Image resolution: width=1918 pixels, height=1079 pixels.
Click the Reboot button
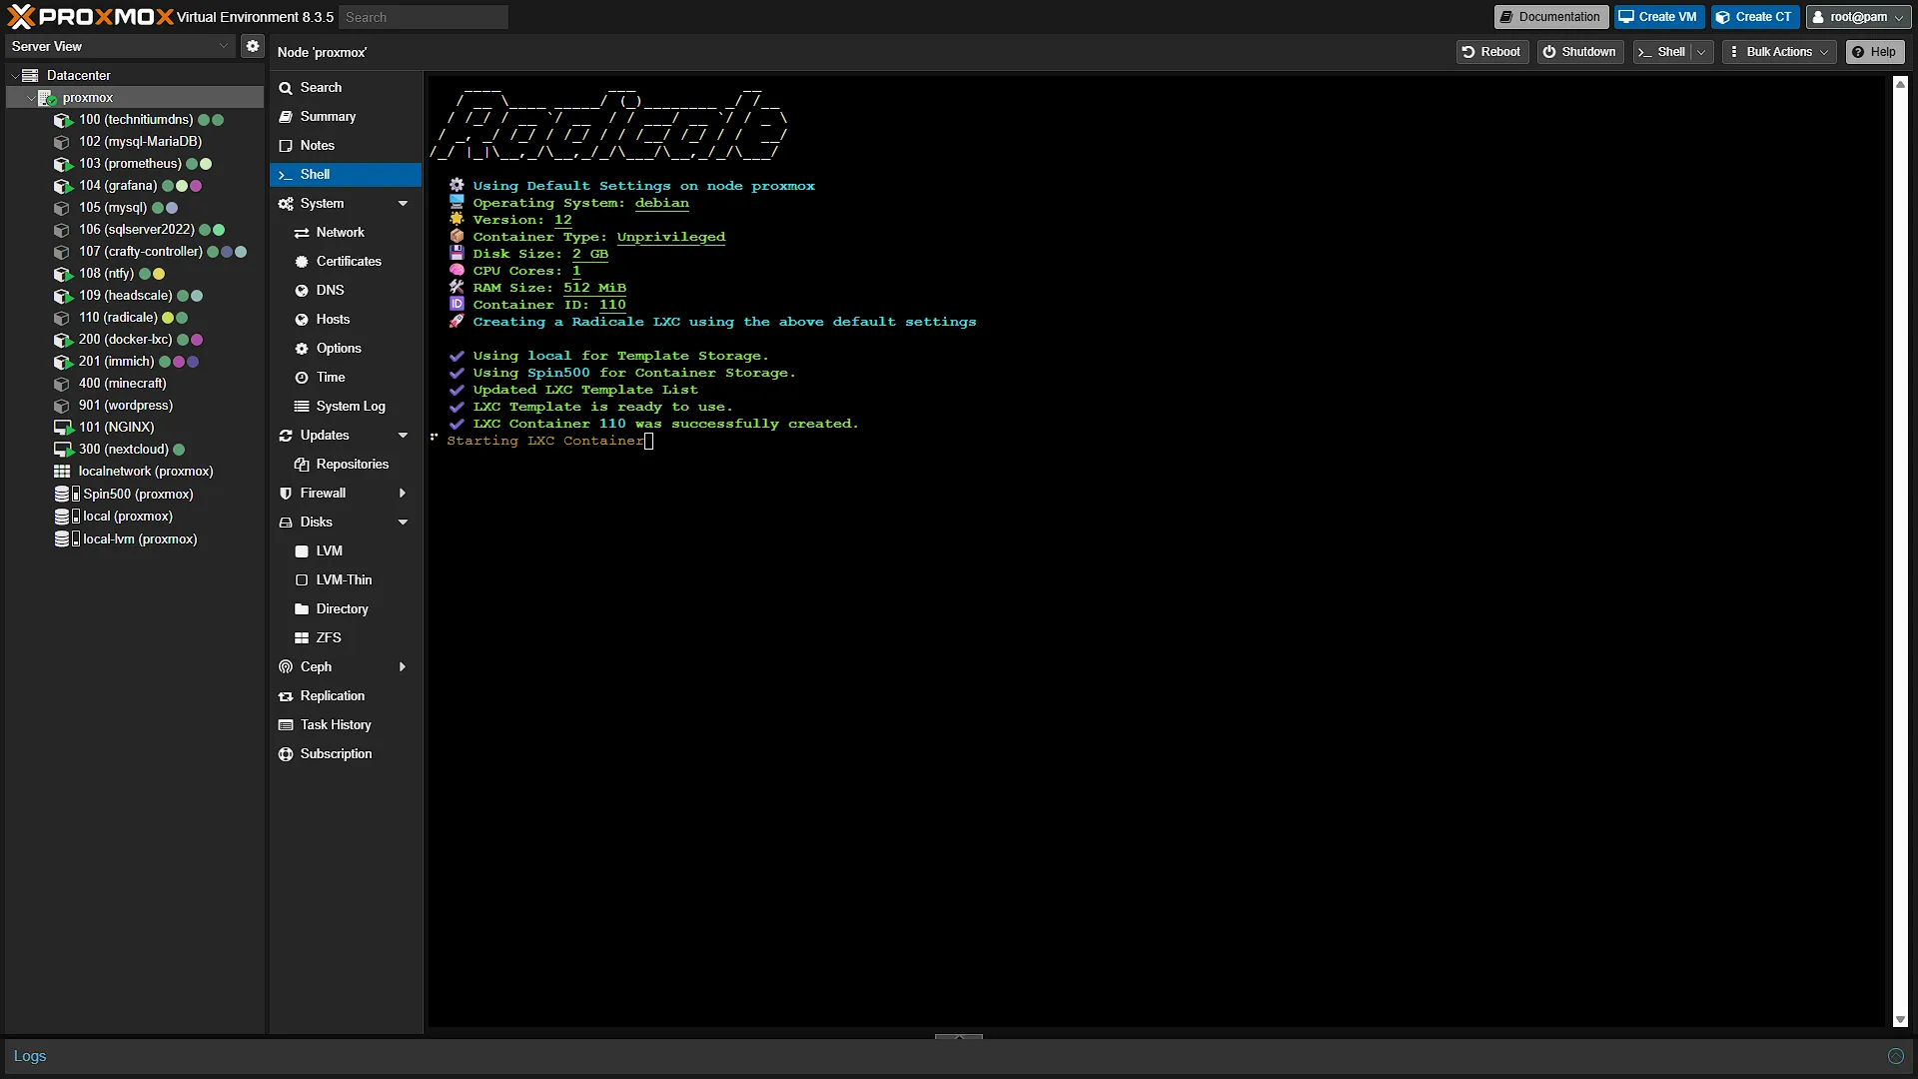point(1492,52)
